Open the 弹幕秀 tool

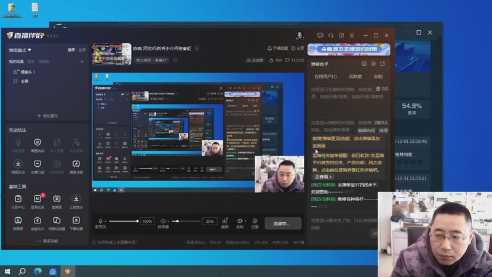pos(18,223)
